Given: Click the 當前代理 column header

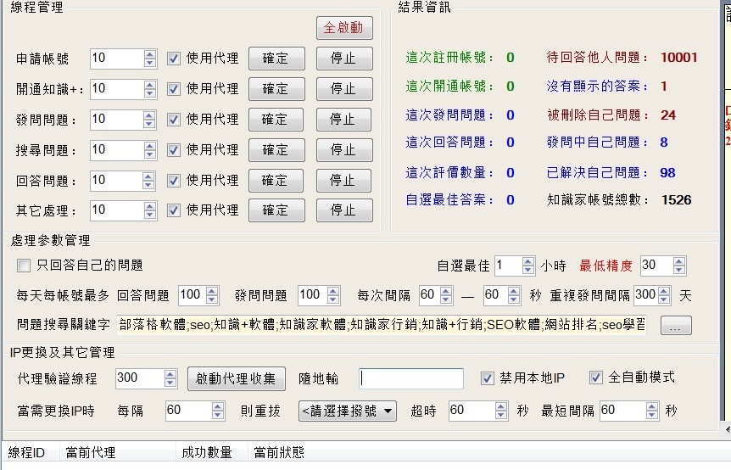Looking at the screenshot, I should pyautogui.click(x=91, y=453).
